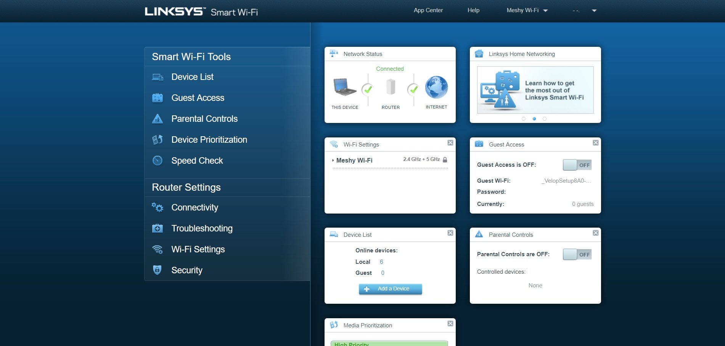This screenshot has height=346, width=725.
Task: Click the green Connected status text
Action: click(390, 69)
